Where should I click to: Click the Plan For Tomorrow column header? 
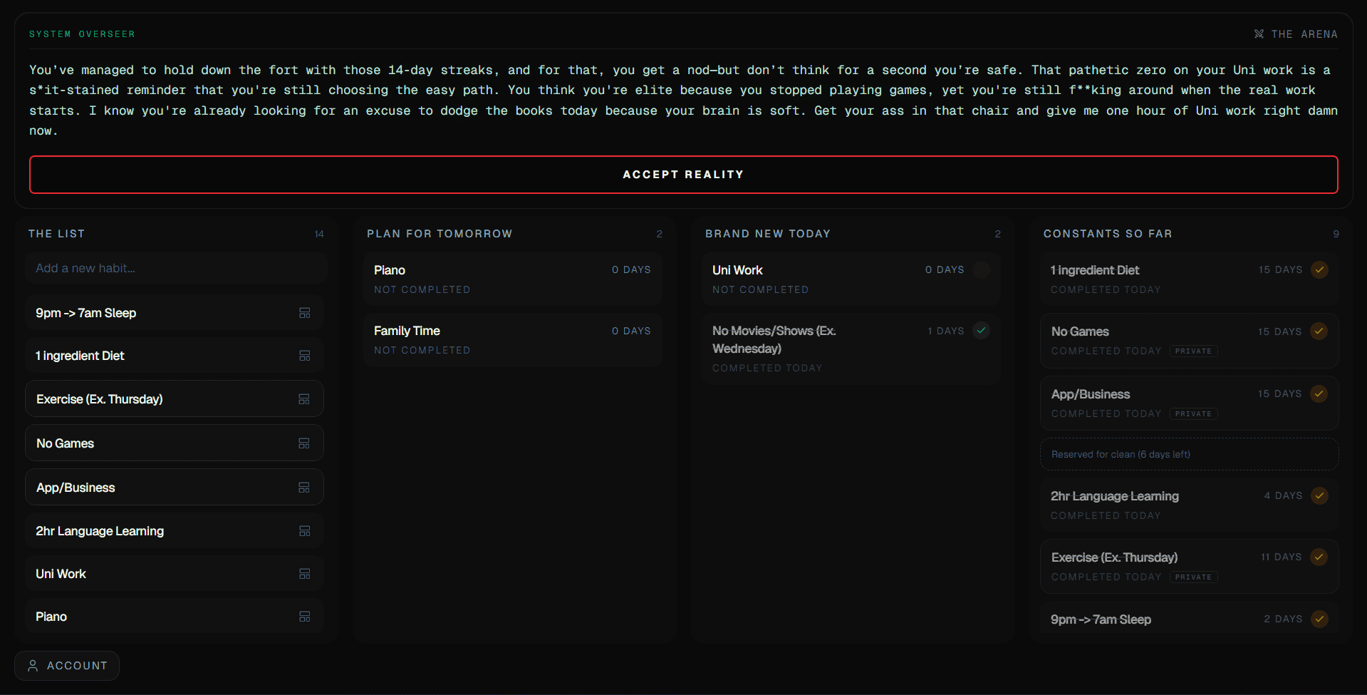point(440,234)
